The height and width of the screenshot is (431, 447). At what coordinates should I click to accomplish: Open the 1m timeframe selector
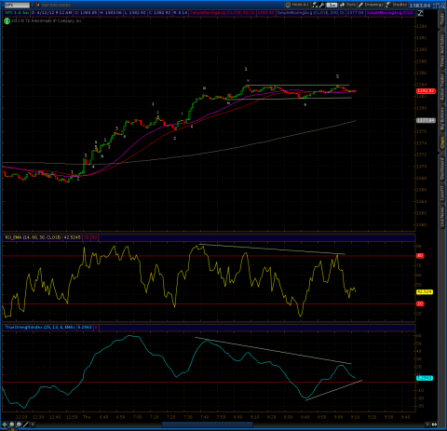[332, 5]
